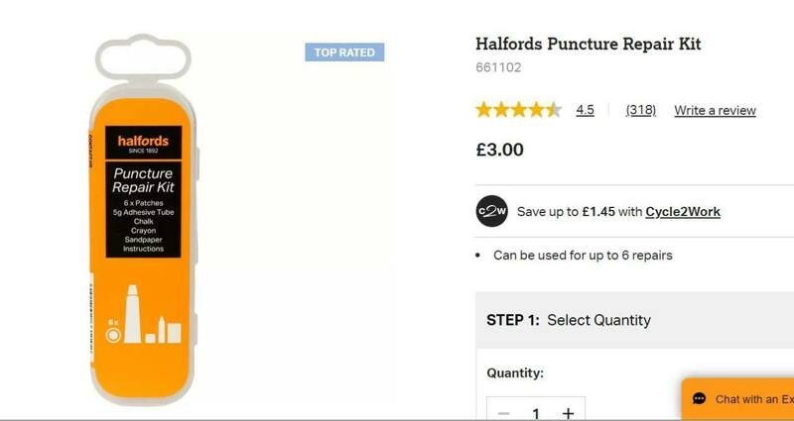Focus the quantity number input field
794x421 pixels.
pyautogui.click(x=536, y=413)
